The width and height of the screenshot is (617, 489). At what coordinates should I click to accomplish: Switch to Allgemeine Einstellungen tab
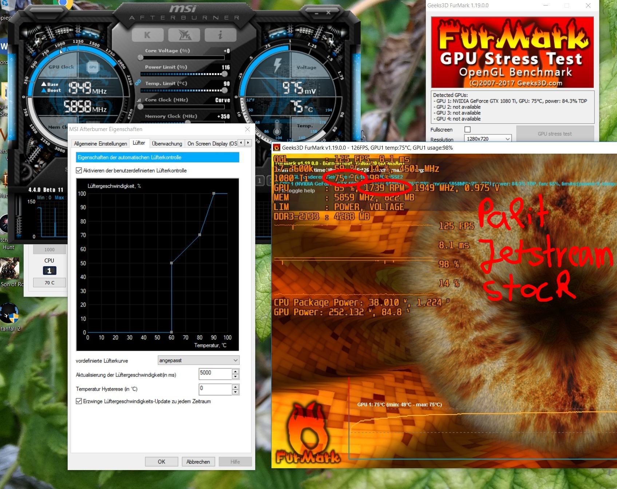100,143
